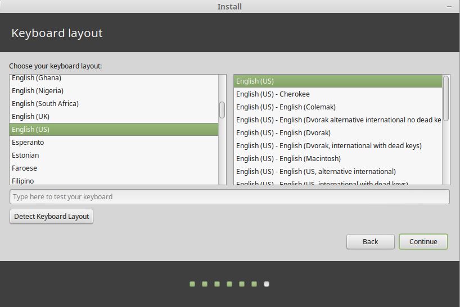Minimize the Install window from title bar
The image size is (460, 307).
pyautogui.click(x=449, y=7)
